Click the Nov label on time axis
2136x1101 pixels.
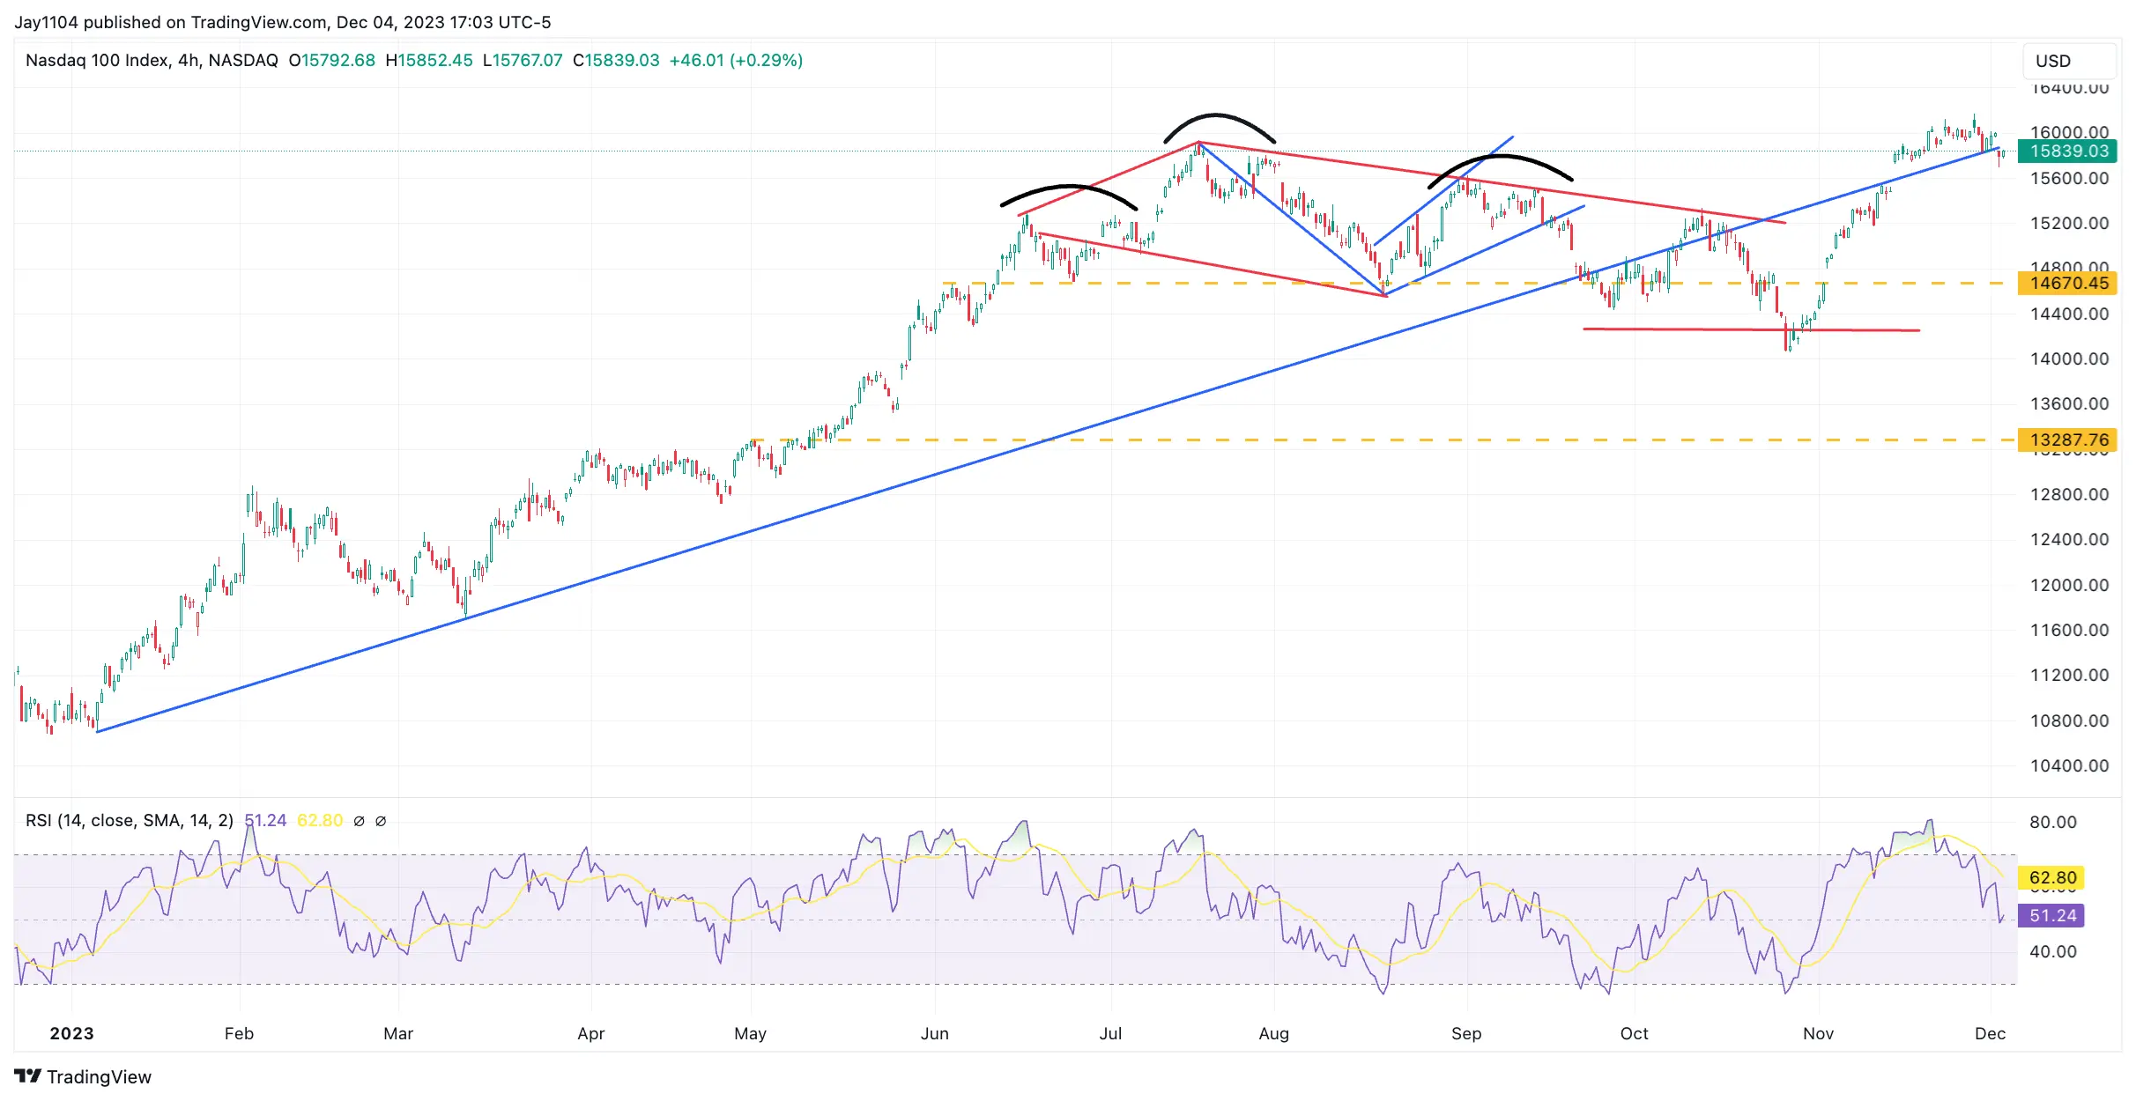1818,1033
